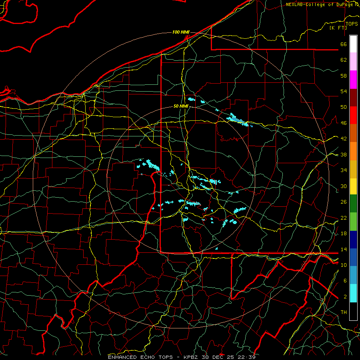Click the '58' scale value

(x=344, y=76)
